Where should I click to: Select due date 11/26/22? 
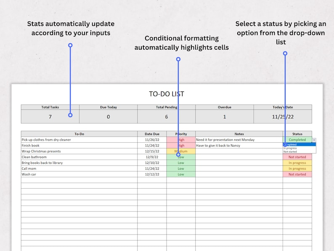152,140
